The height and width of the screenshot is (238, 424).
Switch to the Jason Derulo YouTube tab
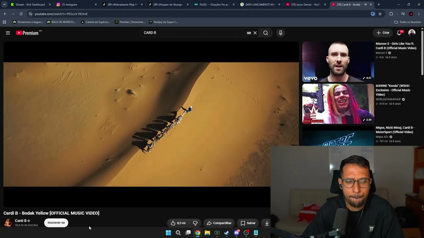tap(306, 5)
